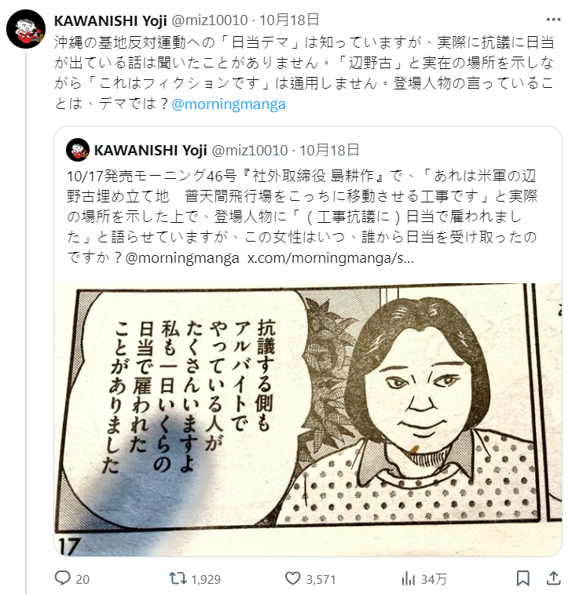Open the @morningmanga mention link

point(229,104)
